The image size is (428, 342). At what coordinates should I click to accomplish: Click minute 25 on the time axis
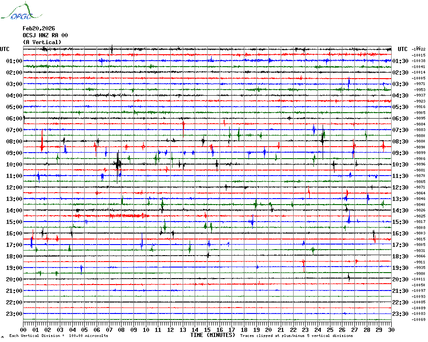tap(330, 330)
